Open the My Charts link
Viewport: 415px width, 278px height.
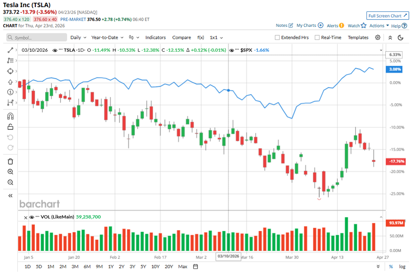coord(309,26)
